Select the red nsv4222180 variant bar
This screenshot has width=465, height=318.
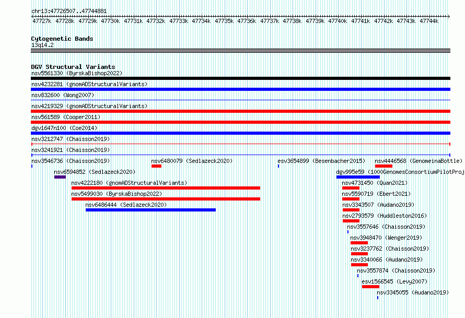tap(166, 188)
